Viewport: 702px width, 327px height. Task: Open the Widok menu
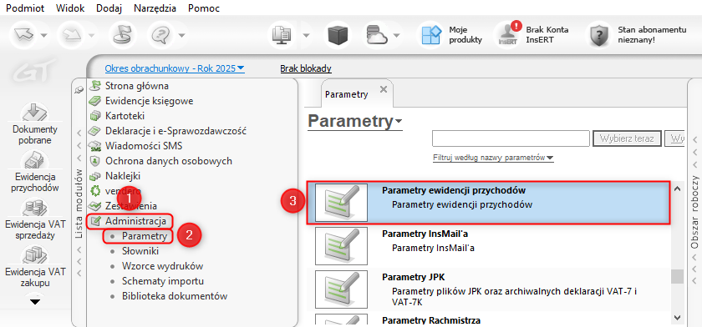pyautogui.click(x=70, y=8)
